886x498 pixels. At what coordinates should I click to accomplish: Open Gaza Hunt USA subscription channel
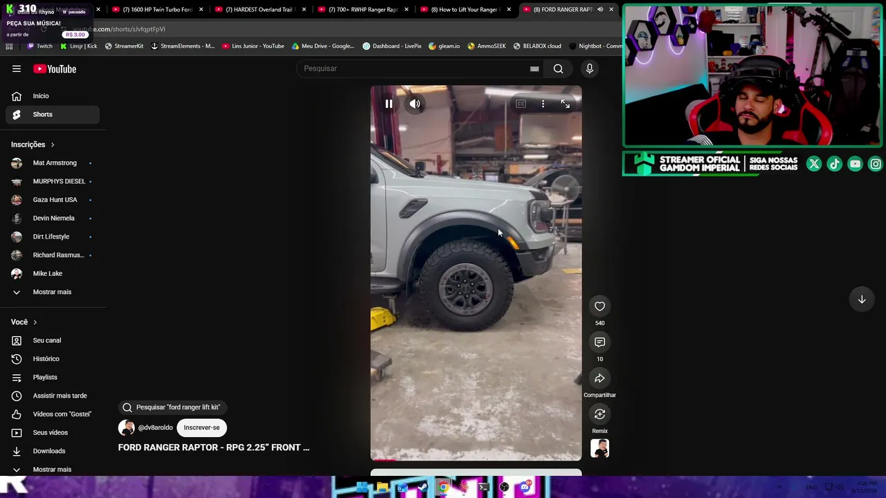tap(53, 200)
